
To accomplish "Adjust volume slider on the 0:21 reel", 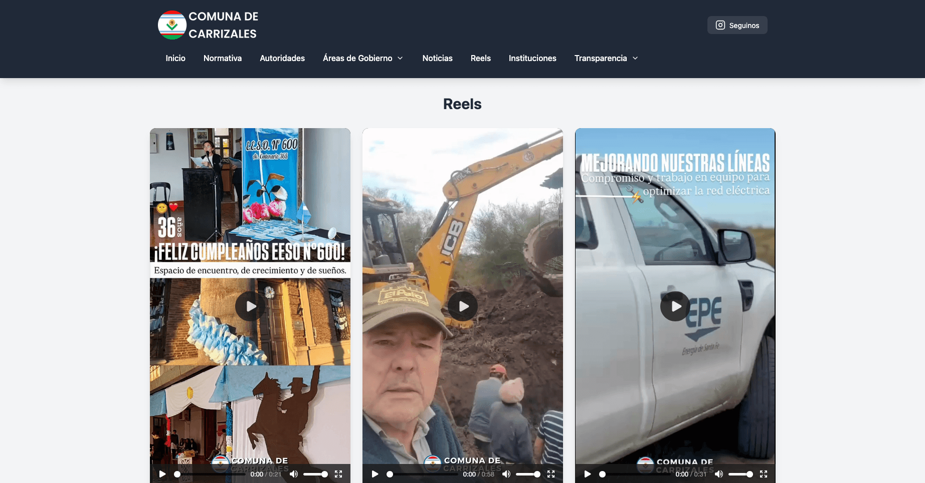I will tap(315, 474).
